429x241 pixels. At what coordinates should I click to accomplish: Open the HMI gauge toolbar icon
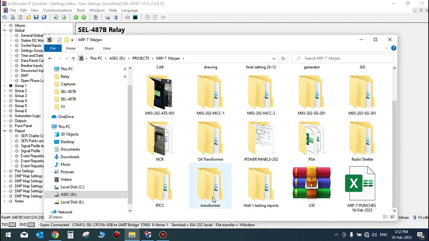[x=127, y=17]
